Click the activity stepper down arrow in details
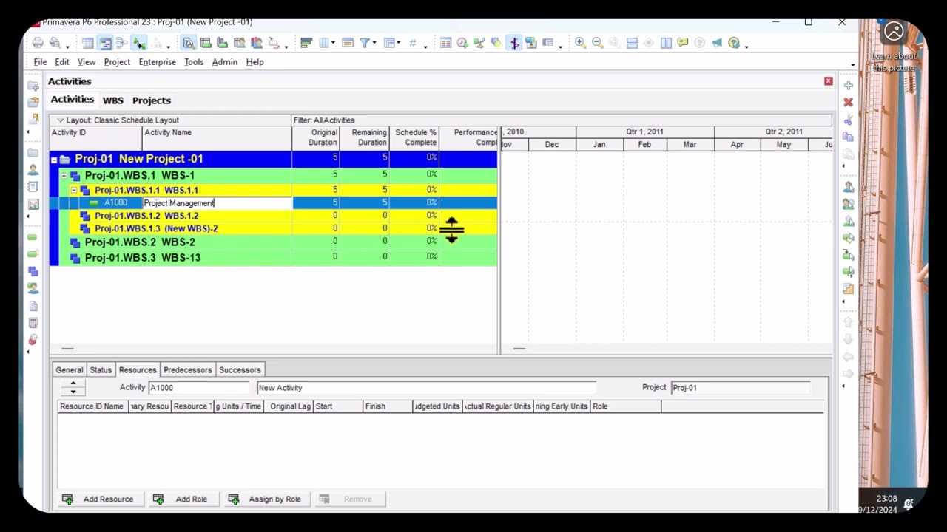947x532 pixels. (73, 392)
